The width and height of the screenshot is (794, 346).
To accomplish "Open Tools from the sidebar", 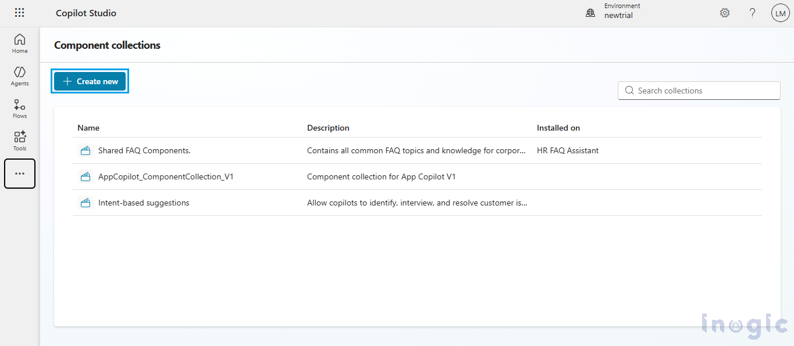I will pyautogui.click(x=19, y=139).
